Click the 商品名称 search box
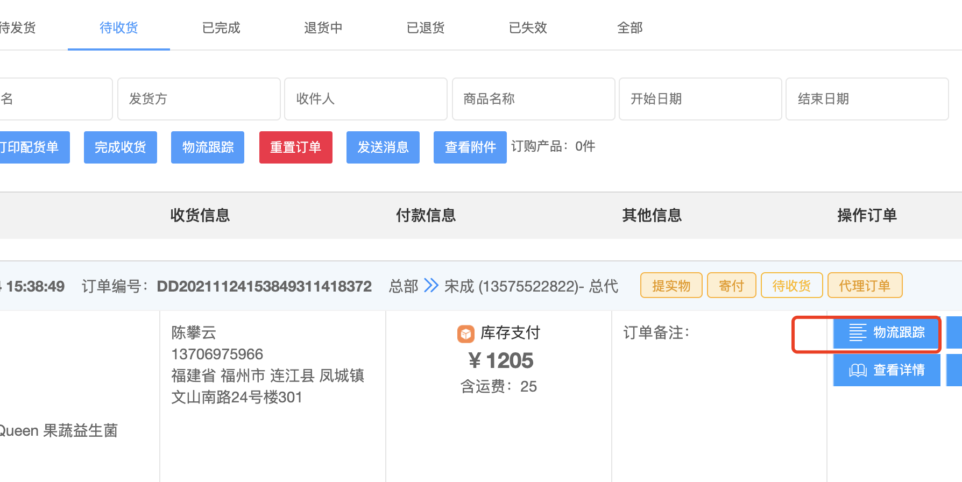The height and width of the screenshot is (482, 962). pos(533,99)
